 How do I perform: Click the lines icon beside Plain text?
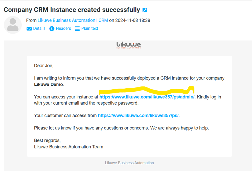tap(77, 29)
